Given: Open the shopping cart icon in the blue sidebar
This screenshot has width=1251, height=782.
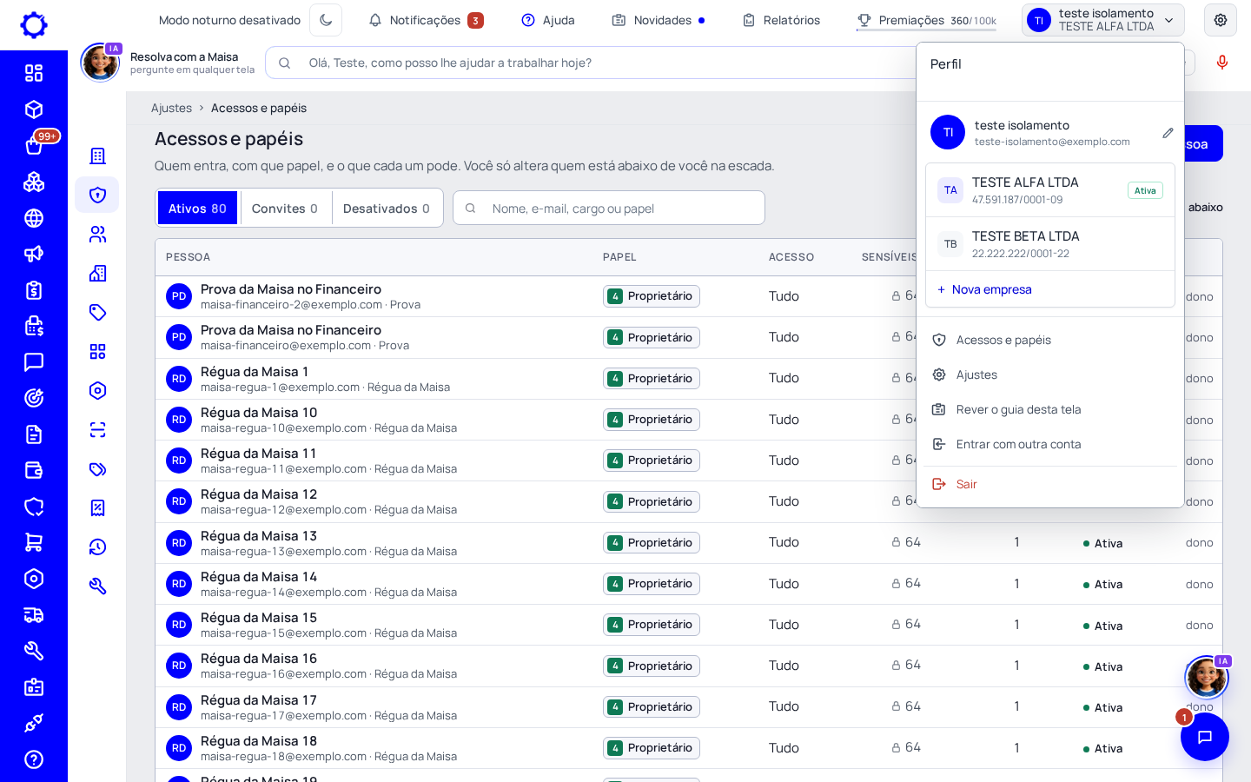Looking at the screenshot, I should point(34,543).
